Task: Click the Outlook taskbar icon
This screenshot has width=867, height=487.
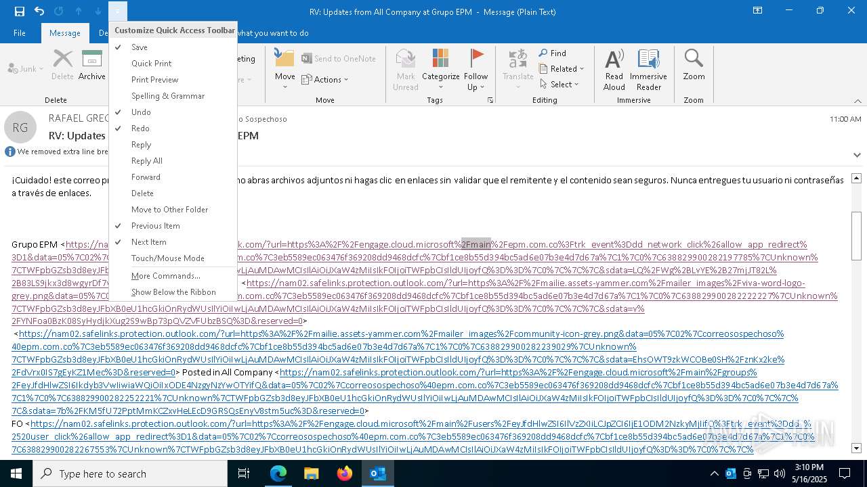Action: 377,473
